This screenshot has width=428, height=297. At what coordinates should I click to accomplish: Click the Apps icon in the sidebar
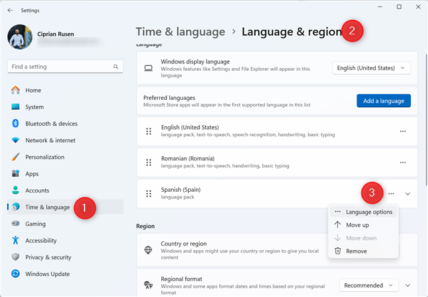16,173
